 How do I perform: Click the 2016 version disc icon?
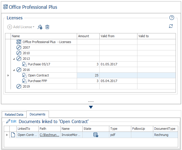click(19, 70)
